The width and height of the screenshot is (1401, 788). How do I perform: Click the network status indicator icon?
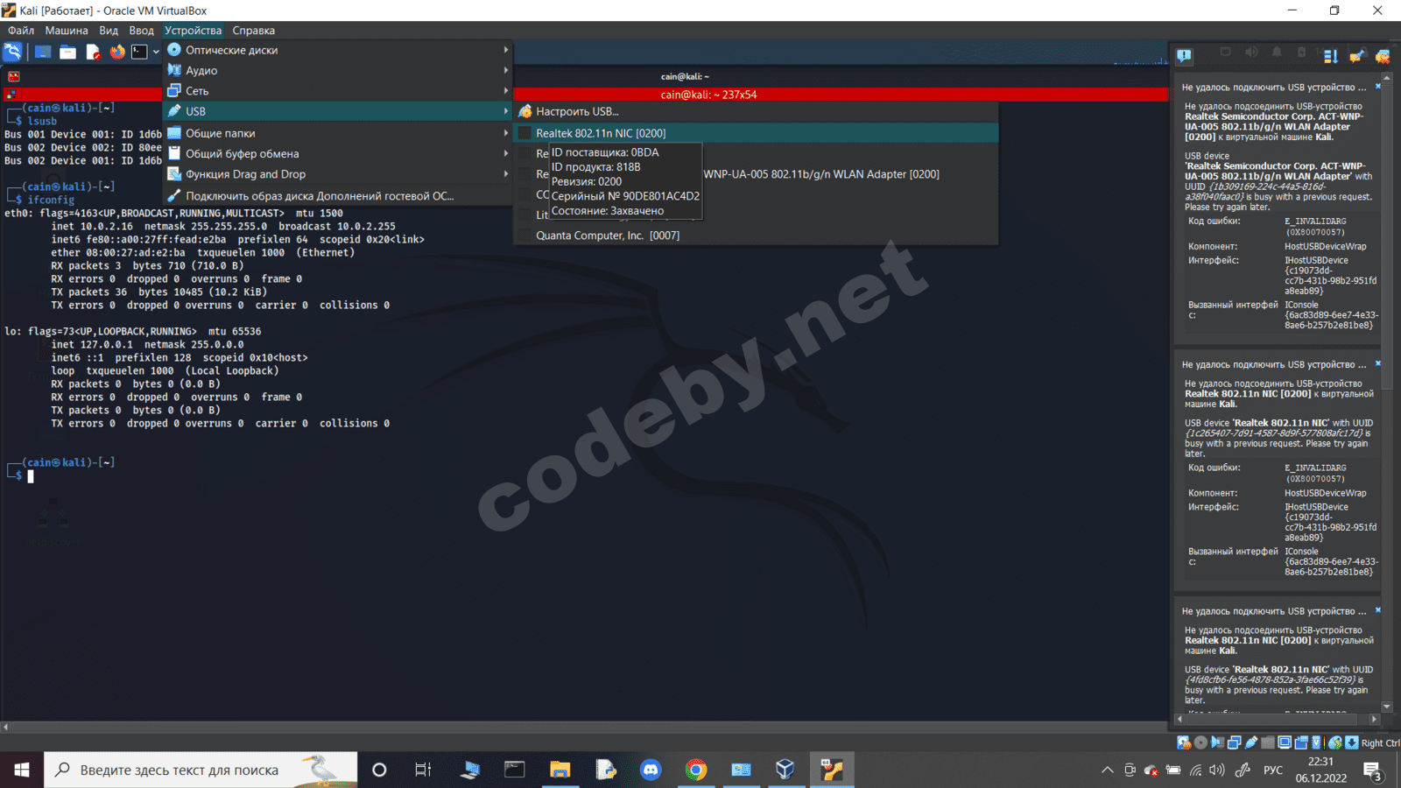[x=1234, y=742]
